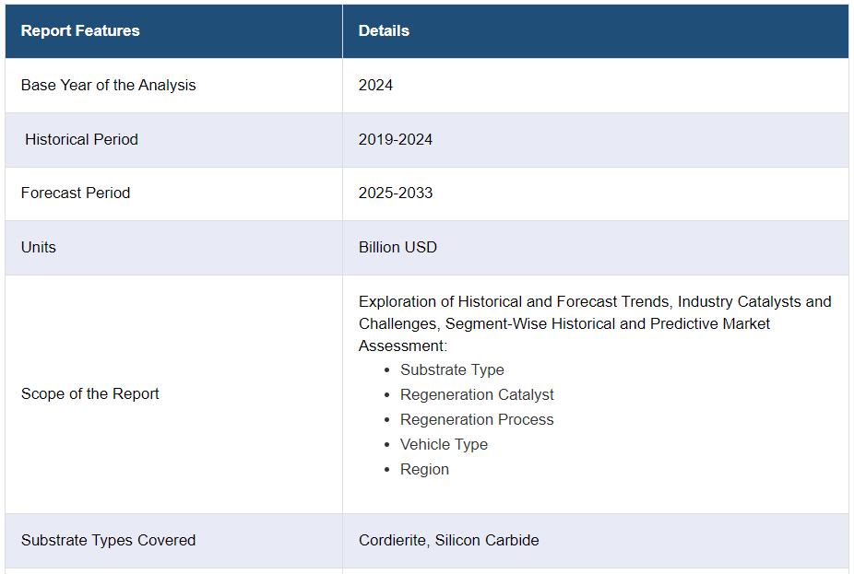Click the Region bullet item

click(424, 469)
